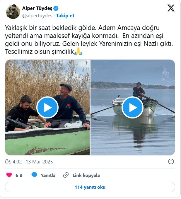Follow via Takip et link

pyautogui.click(x=65, y=16)
